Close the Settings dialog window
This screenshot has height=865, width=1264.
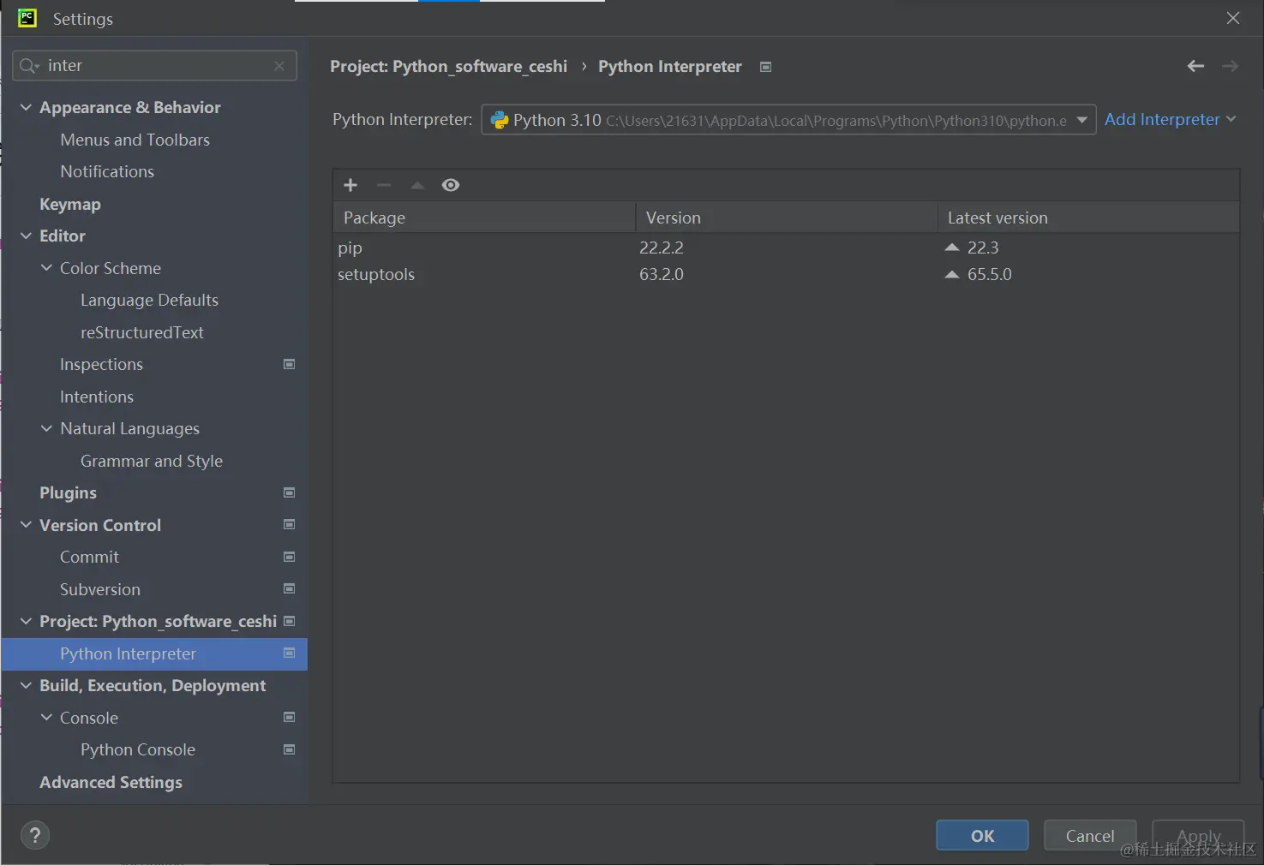1233,18
